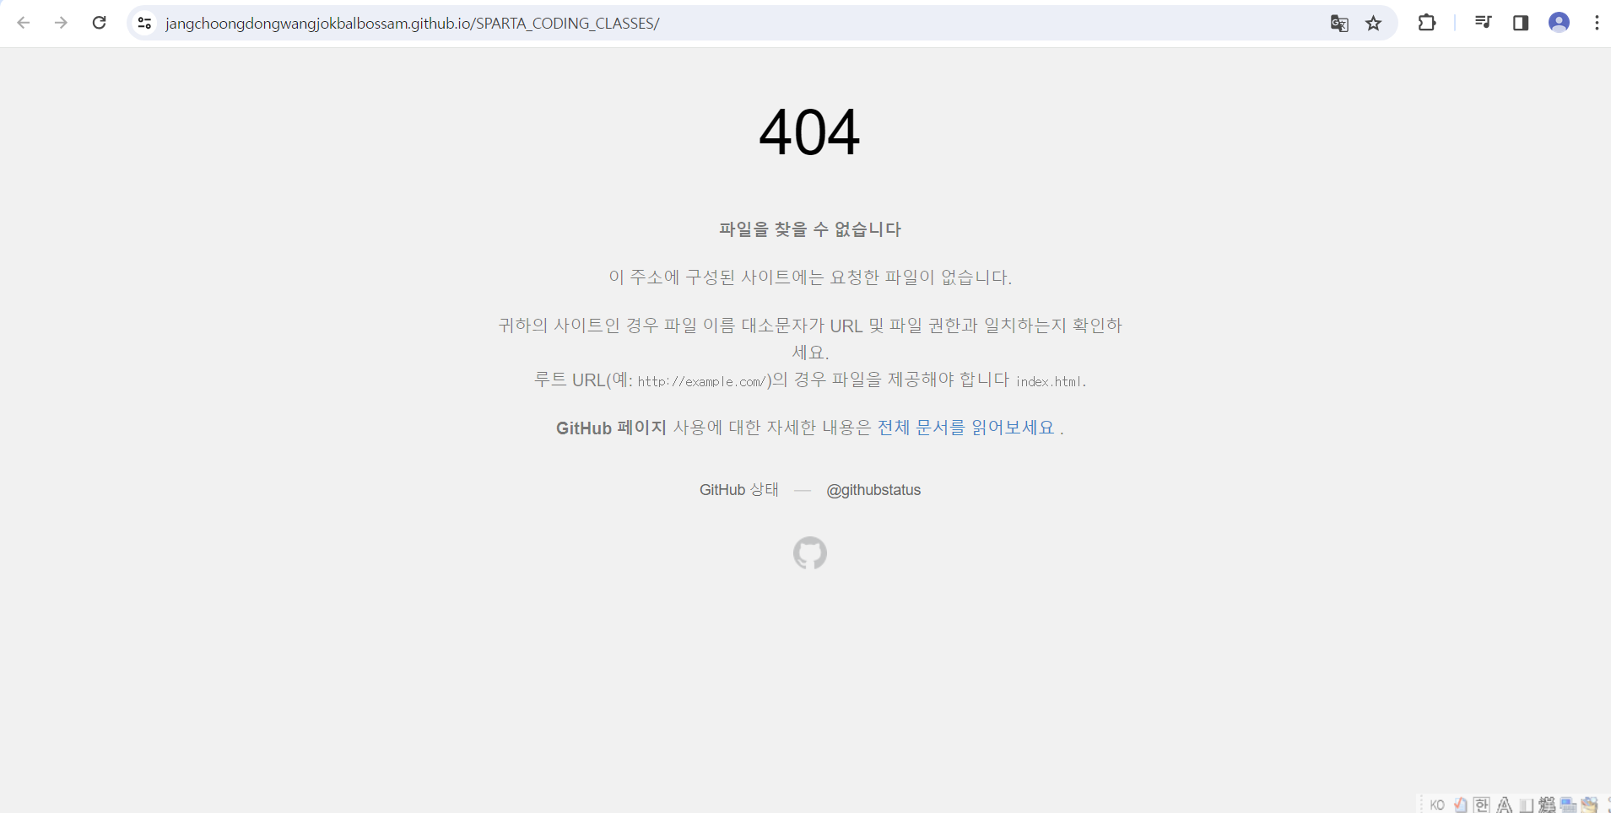
Task: Go back to the previous page
Action: (24, 23)
